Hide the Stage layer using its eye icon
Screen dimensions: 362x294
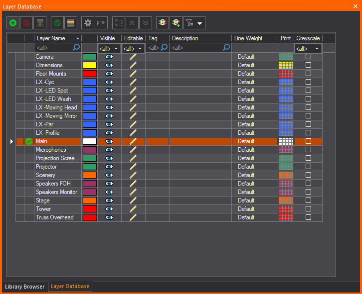click(109, 200)
